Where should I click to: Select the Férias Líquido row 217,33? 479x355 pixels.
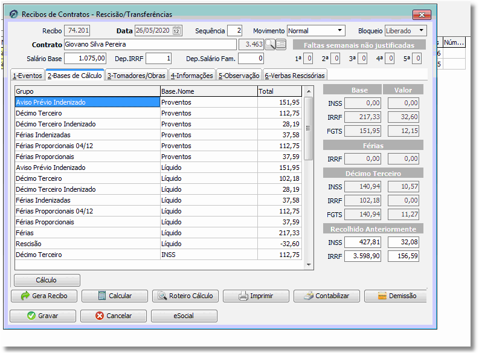[x=158, y=233]
